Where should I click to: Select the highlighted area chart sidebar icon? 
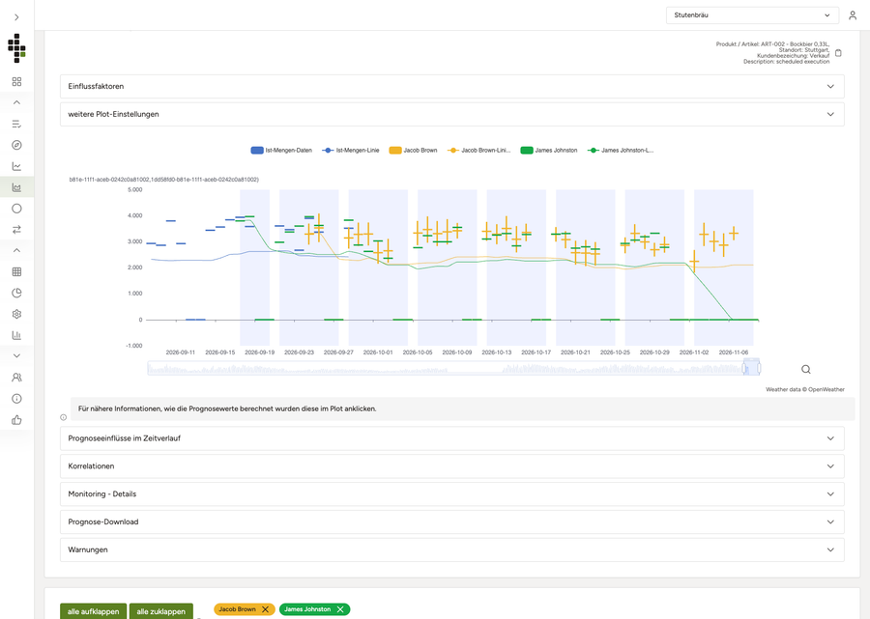tap(16, 187)
